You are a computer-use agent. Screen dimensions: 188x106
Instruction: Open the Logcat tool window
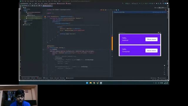(57, 78)
